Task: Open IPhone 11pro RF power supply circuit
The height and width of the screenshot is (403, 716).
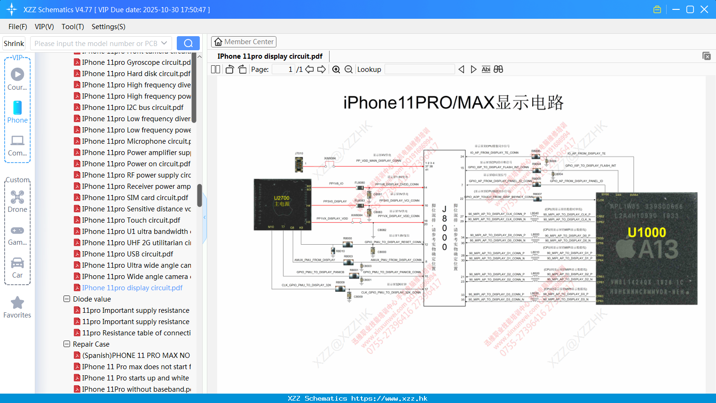Action: [132, 175]
